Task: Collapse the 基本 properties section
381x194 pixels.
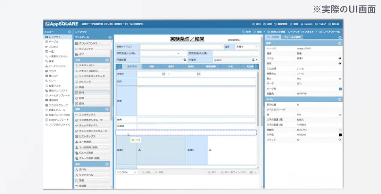Action: pyautogui.click(x=340, y=43)
